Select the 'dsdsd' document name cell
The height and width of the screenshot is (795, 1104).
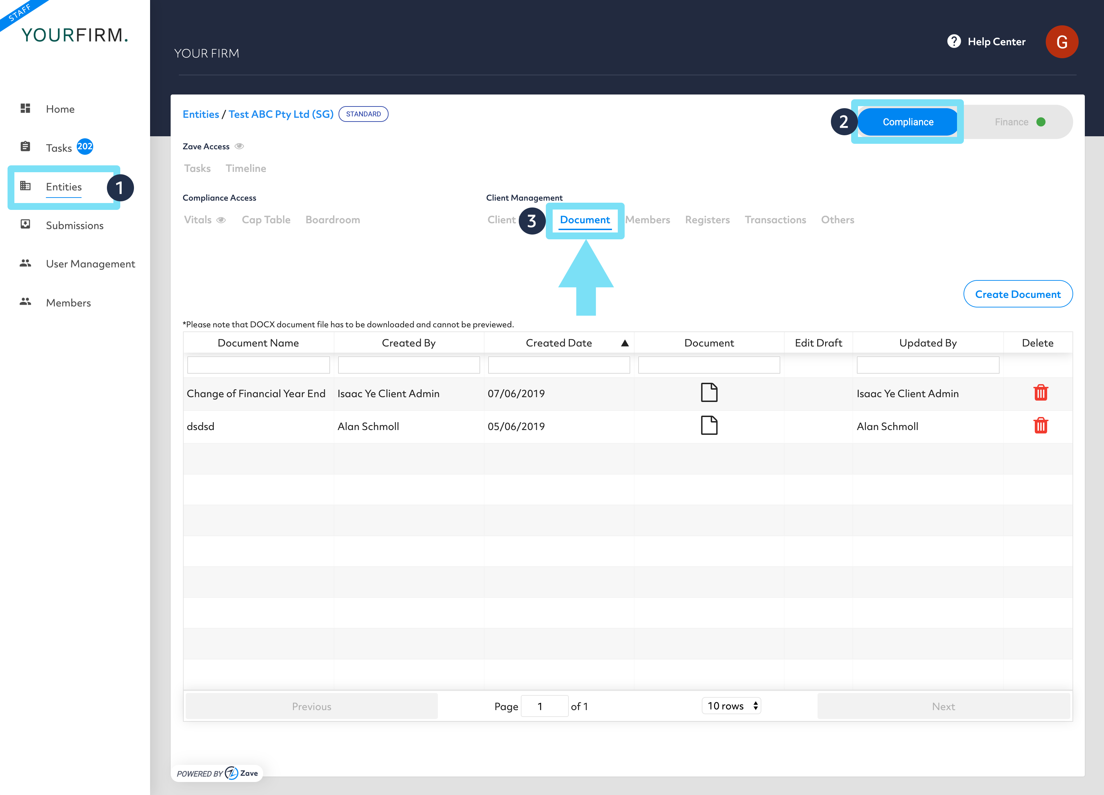(x=200, y=426)
